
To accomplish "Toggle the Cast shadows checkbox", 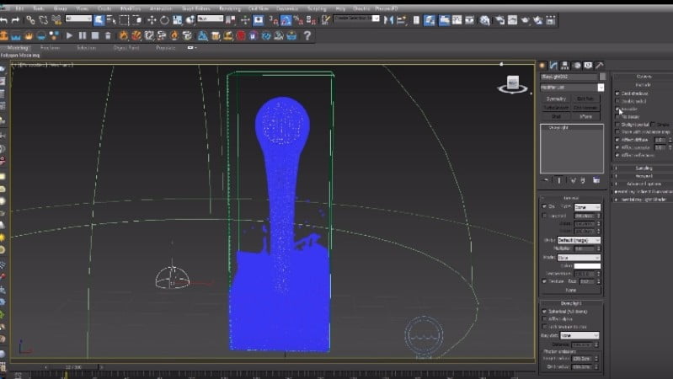I will coord(617,93).
